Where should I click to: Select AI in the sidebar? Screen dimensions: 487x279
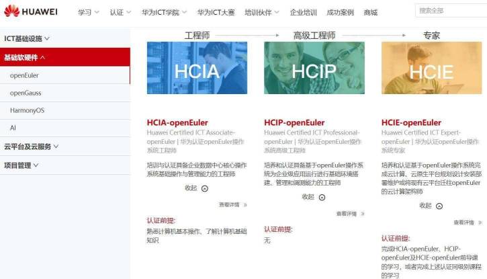65,128
